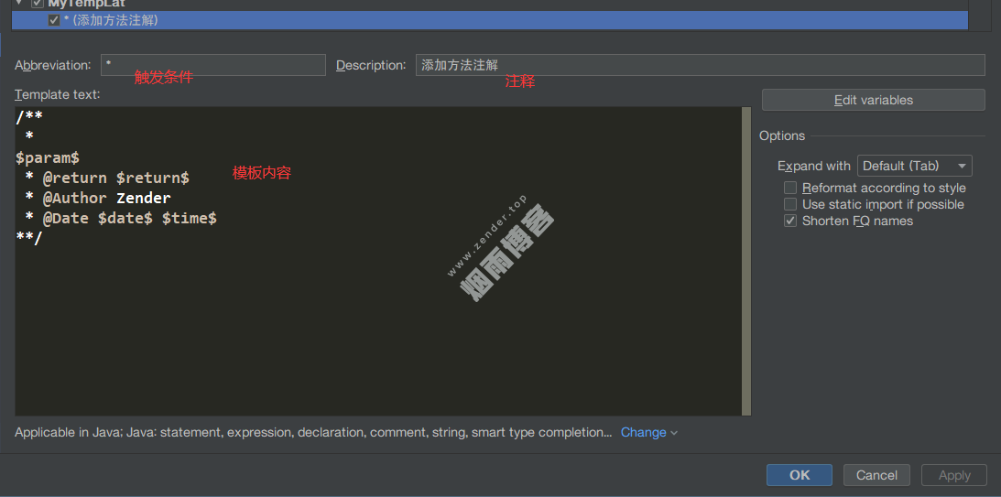Uncheck the * (添加方法注解) template checkbox
This screenshot has width=1001, height=497.
point(54,20)
